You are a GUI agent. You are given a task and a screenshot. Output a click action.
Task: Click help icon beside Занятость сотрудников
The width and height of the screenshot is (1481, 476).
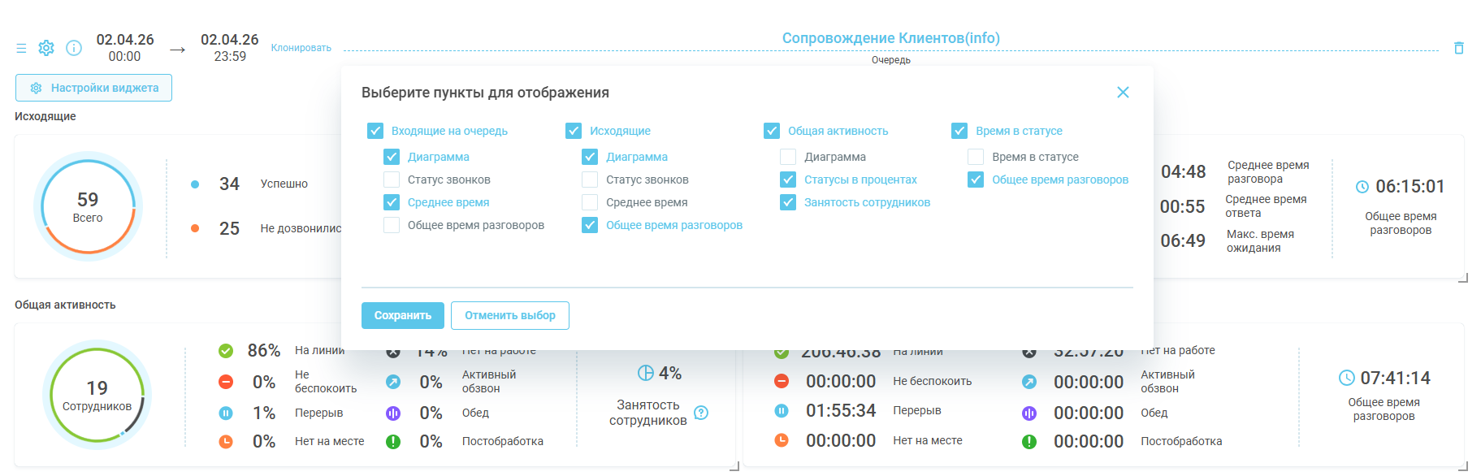coord(702,413)
